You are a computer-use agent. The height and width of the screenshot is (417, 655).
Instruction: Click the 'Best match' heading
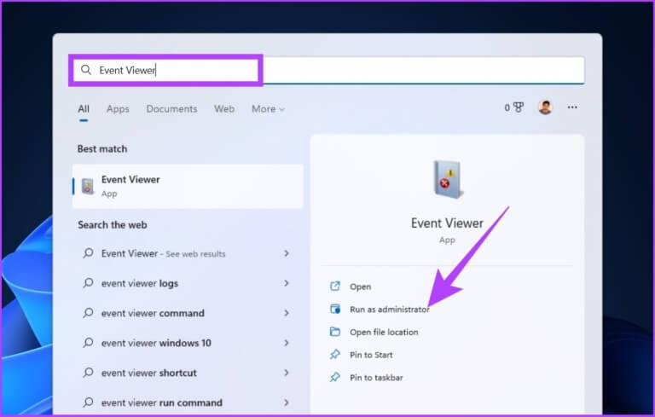coord(102,148)
